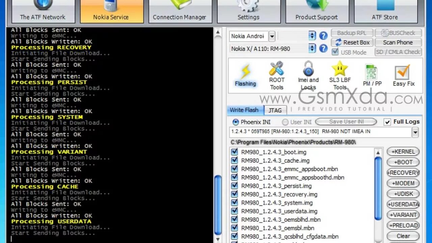Click the +BOOT button
The image size is (432, 243).
point(403,162)
